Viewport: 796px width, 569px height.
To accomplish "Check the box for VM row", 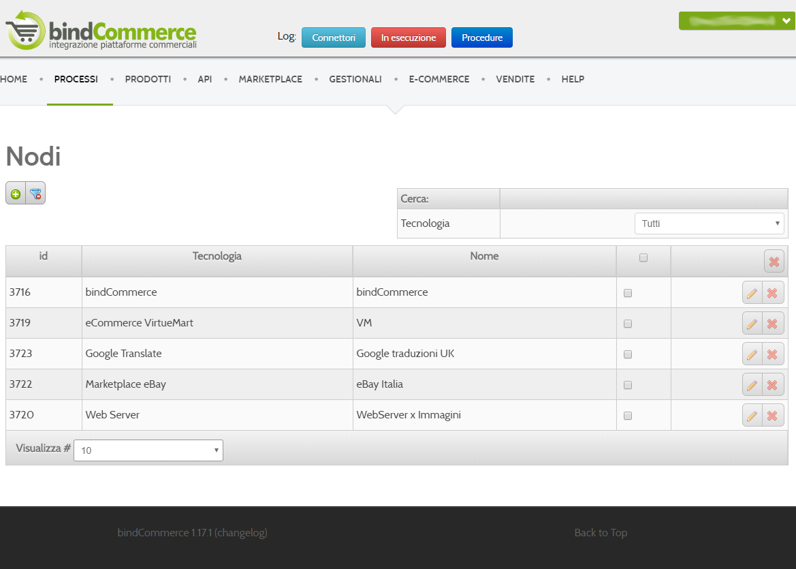I will [x=627, y=324].
